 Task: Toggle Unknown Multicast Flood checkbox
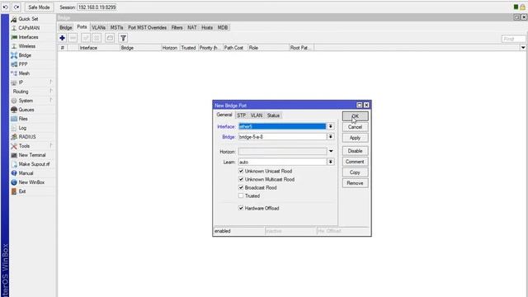(x=241, y=179)
